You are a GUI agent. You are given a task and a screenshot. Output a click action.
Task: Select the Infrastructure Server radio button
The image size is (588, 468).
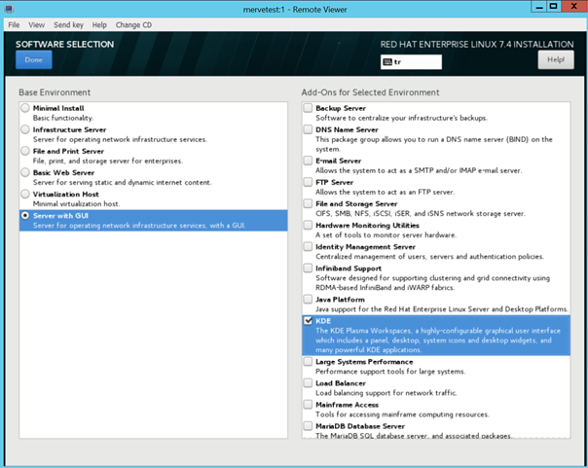tap(25, 129)
